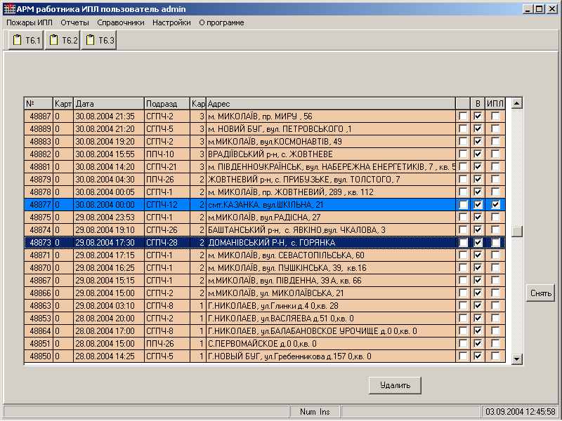
Task: Open the Отчеты menu
Action: [x=74, y=22]
